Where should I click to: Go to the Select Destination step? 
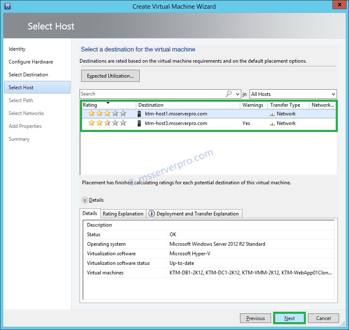tap(28, 74)
